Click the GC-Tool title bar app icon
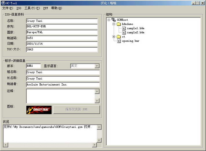Image resolution: width=206 pixels, height=151 pixels. point(3,3)
